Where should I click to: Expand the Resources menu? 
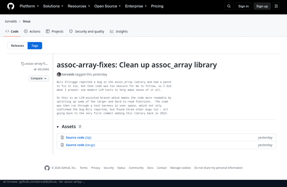79,6
